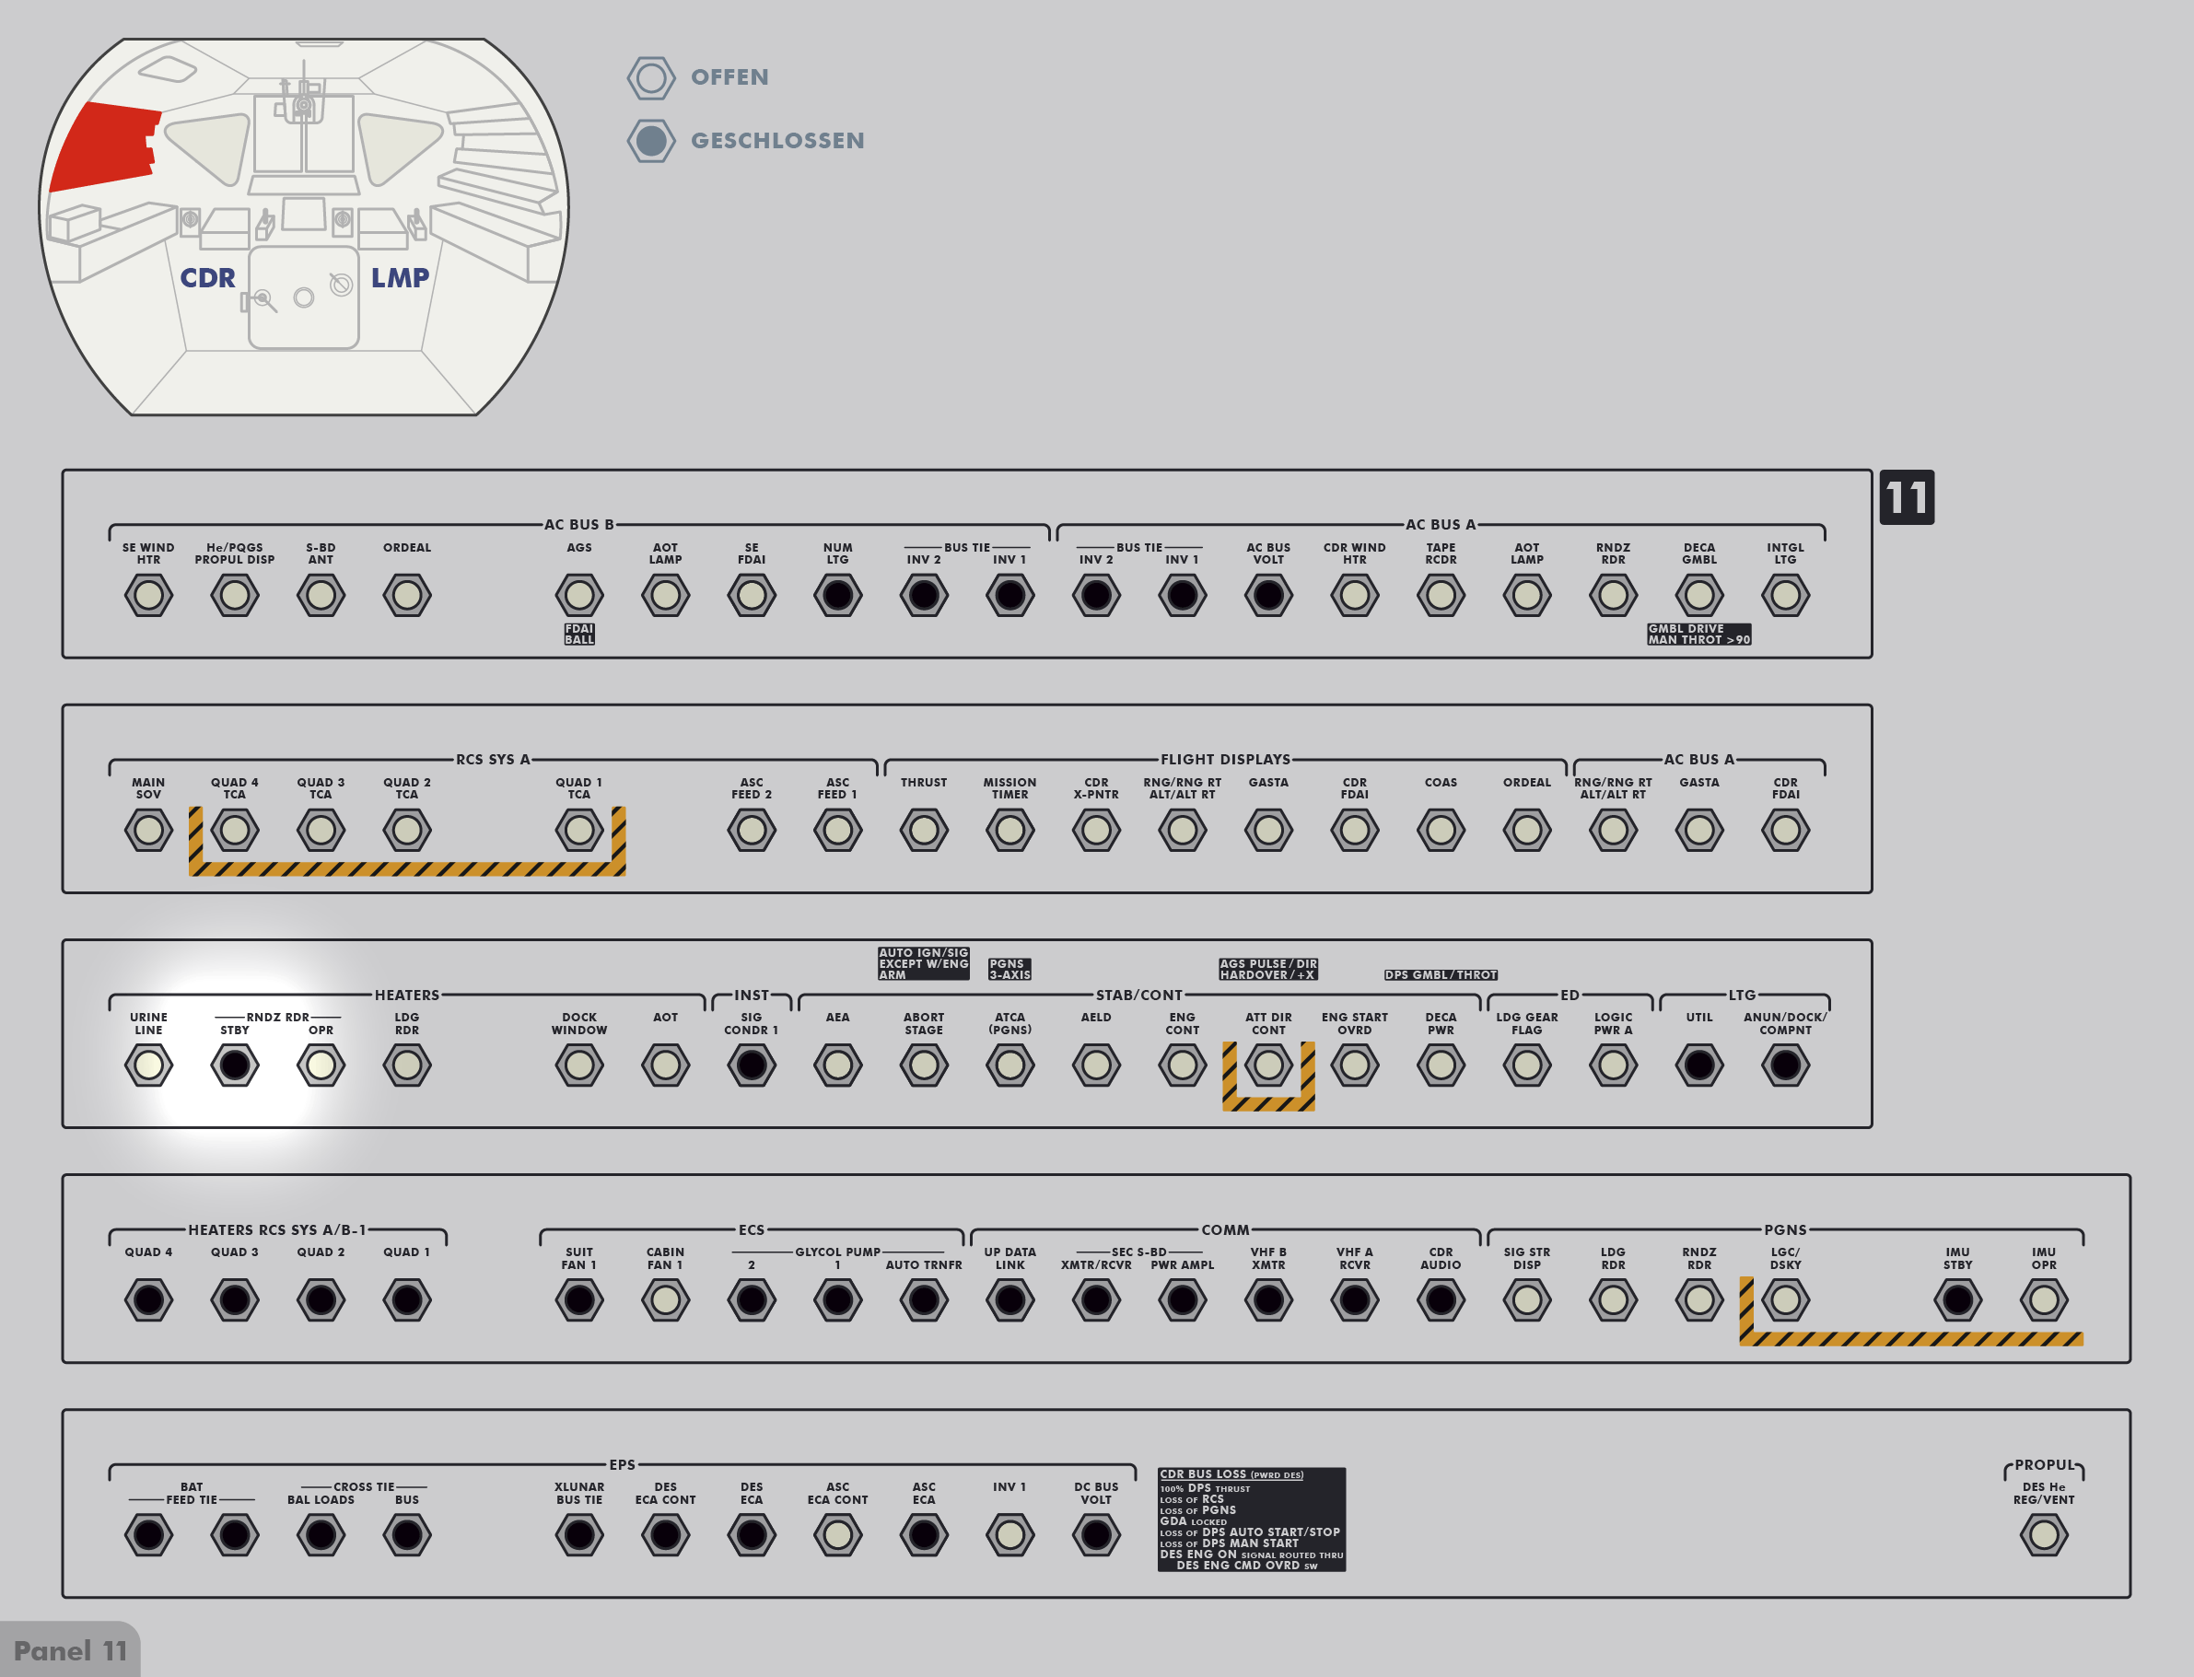Click the ASC ECA CONT circuit breaker
Screen dimensions: 2194x1677
click(837, 1534)
